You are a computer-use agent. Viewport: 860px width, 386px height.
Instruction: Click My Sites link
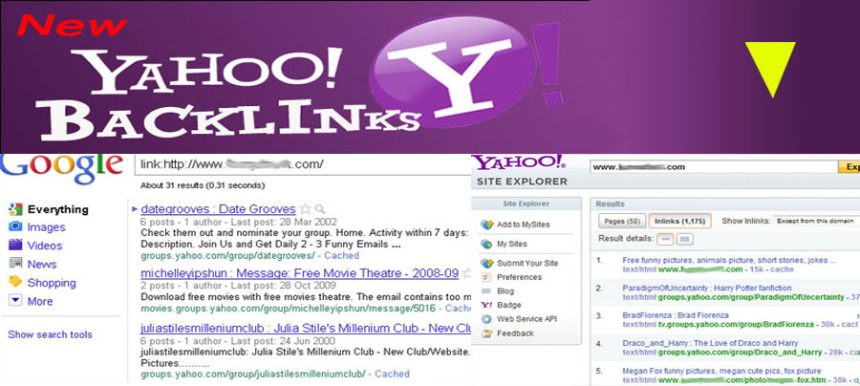pyautogui.click(x=512, y=244)
